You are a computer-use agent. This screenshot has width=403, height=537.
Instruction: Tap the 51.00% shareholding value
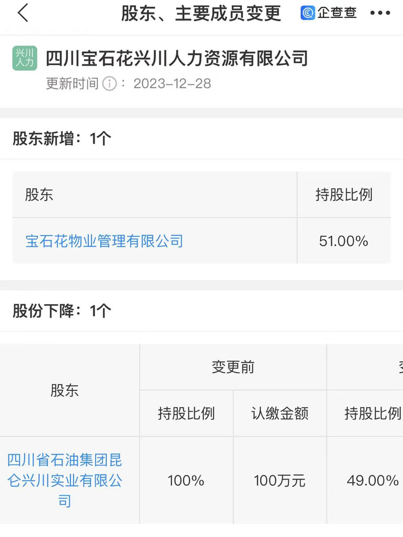tap(344, 241)
